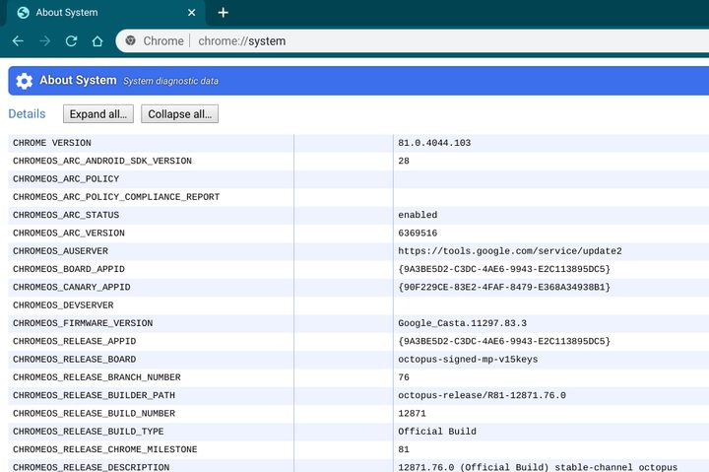Open the home page with the home icon
Image resolution: width=709 pixels, height=472 pixels.
[97, 41]
